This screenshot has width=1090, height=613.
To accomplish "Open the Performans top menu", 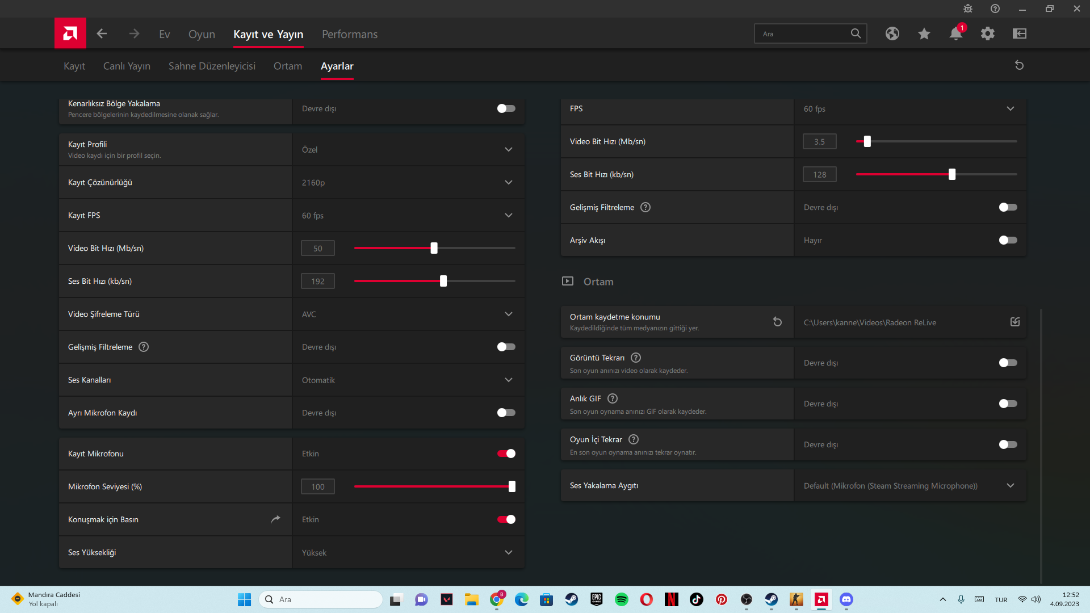I will 349,34.
